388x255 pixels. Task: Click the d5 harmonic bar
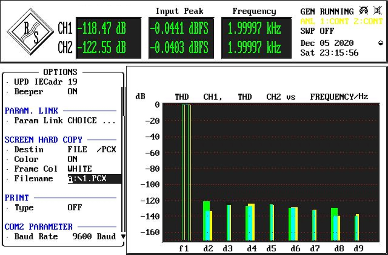[x=272, y=223]
